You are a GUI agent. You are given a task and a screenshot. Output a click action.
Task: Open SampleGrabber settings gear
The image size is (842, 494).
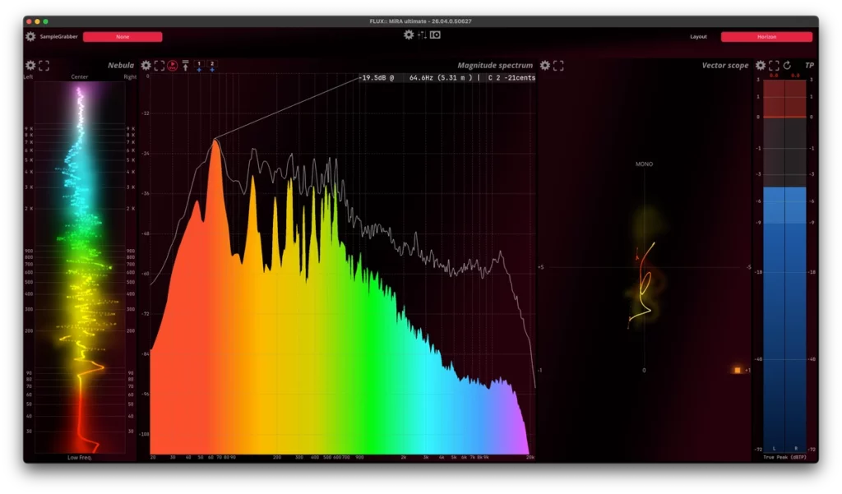tap(30, 36)
